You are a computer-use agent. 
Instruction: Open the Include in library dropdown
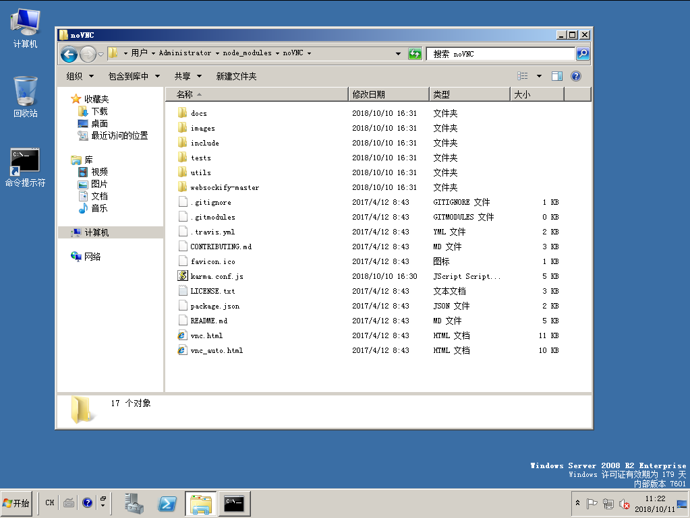(134, 76)
